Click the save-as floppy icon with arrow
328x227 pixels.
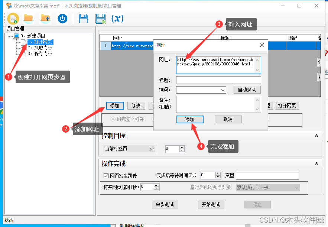tap(100, 19)
